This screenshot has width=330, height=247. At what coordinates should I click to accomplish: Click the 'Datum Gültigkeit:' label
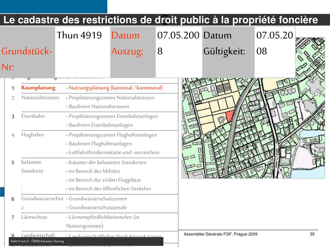coord(224,43)
